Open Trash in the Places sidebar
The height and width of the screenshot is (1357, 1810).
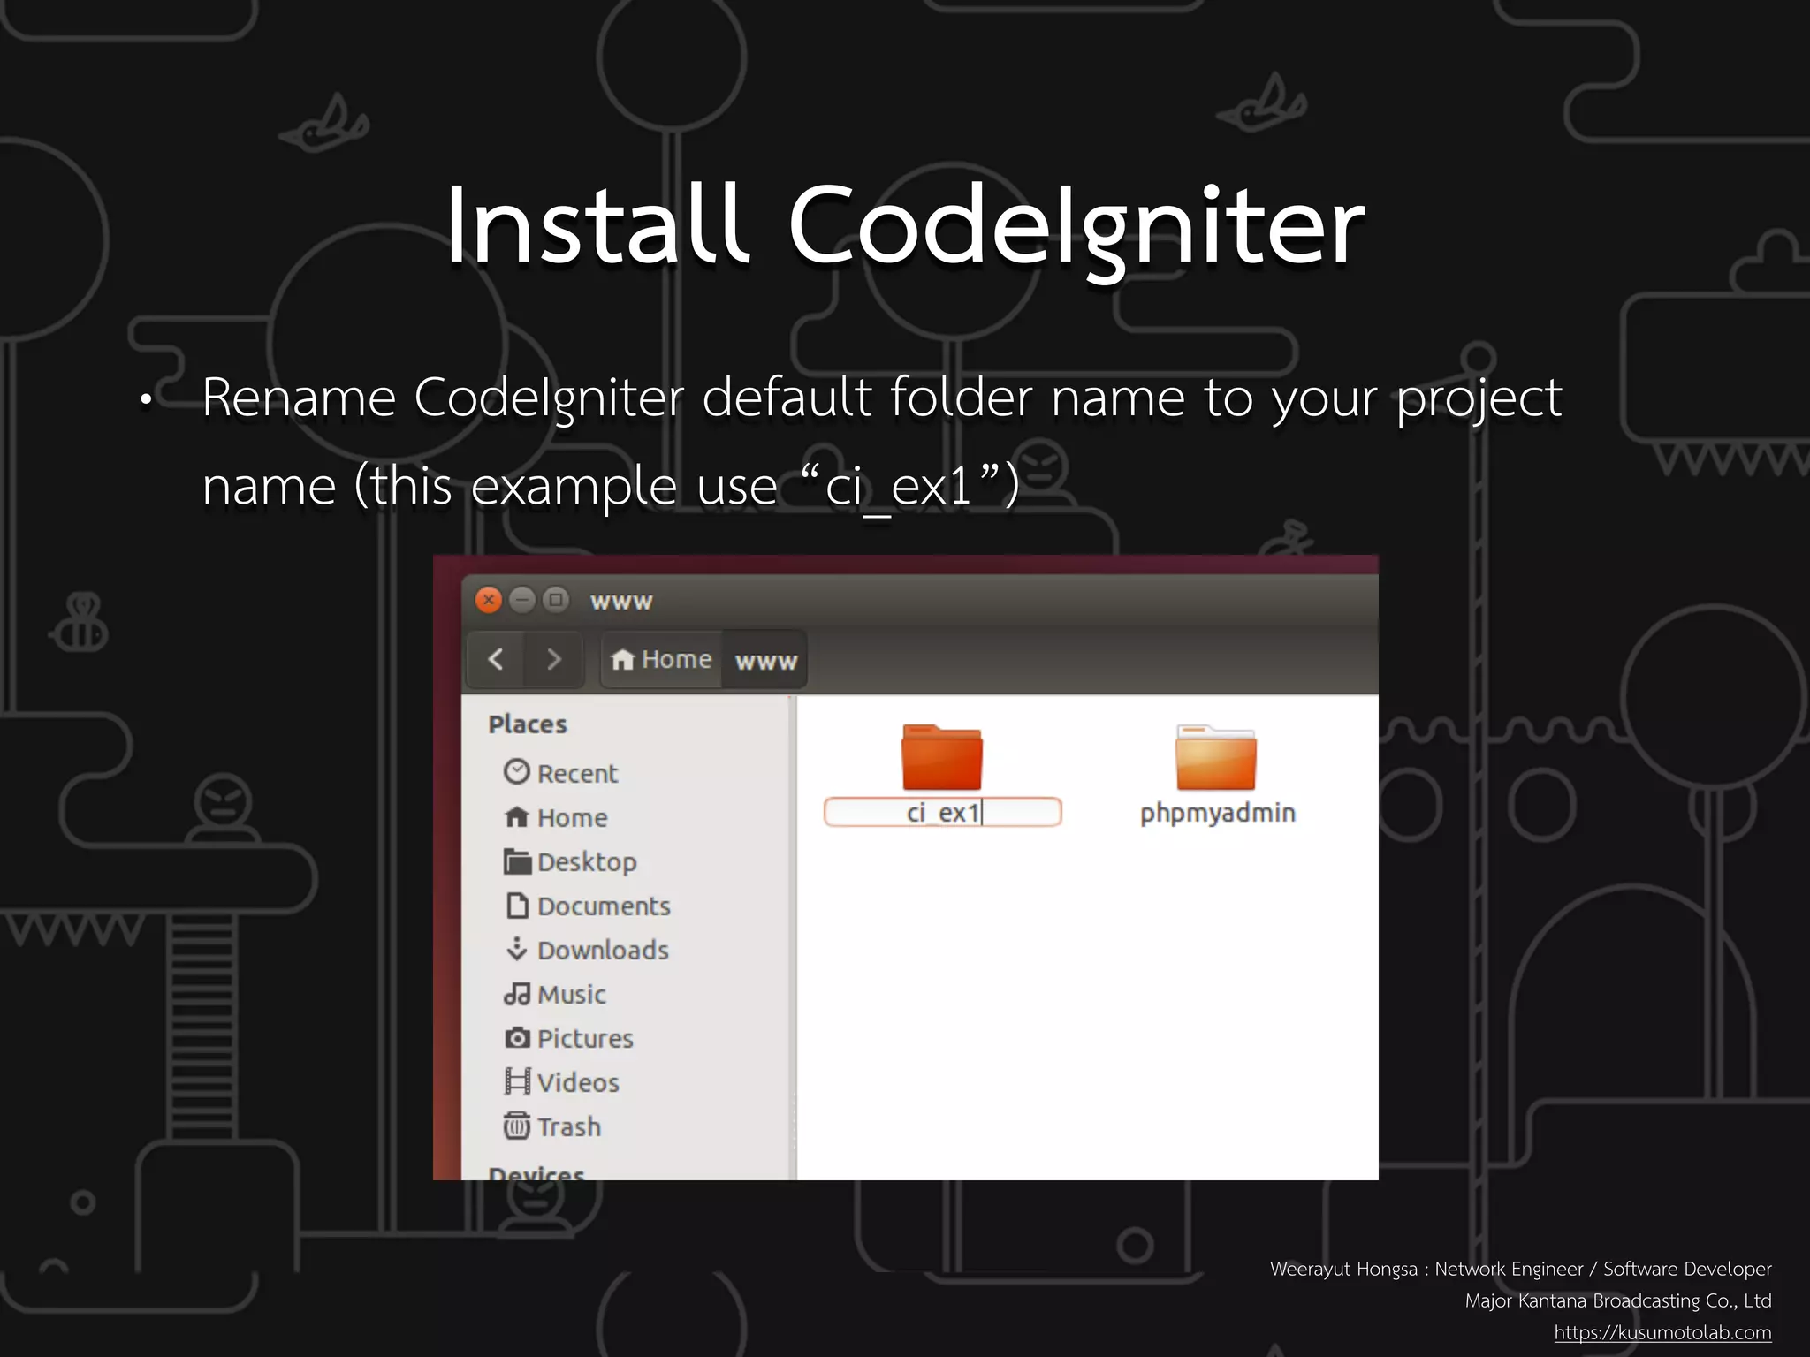tap(568, 1127)
